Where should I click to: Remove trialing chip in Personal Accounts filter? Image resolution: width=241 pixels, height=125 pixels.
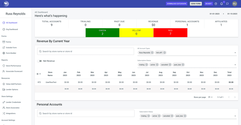pos(149,116)
